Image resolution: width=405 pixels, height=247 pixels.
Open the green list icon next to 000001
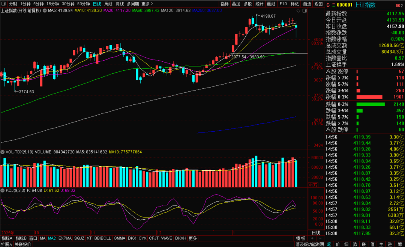click(x=333, y=5)
